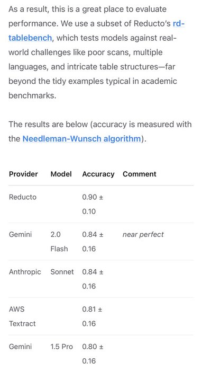Click the Comment column header
Screen dimensions: 202x371
[140, 174]
